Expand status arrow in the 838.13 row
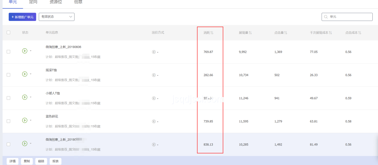This screenshot has width=378, height=165. [30, 143]
